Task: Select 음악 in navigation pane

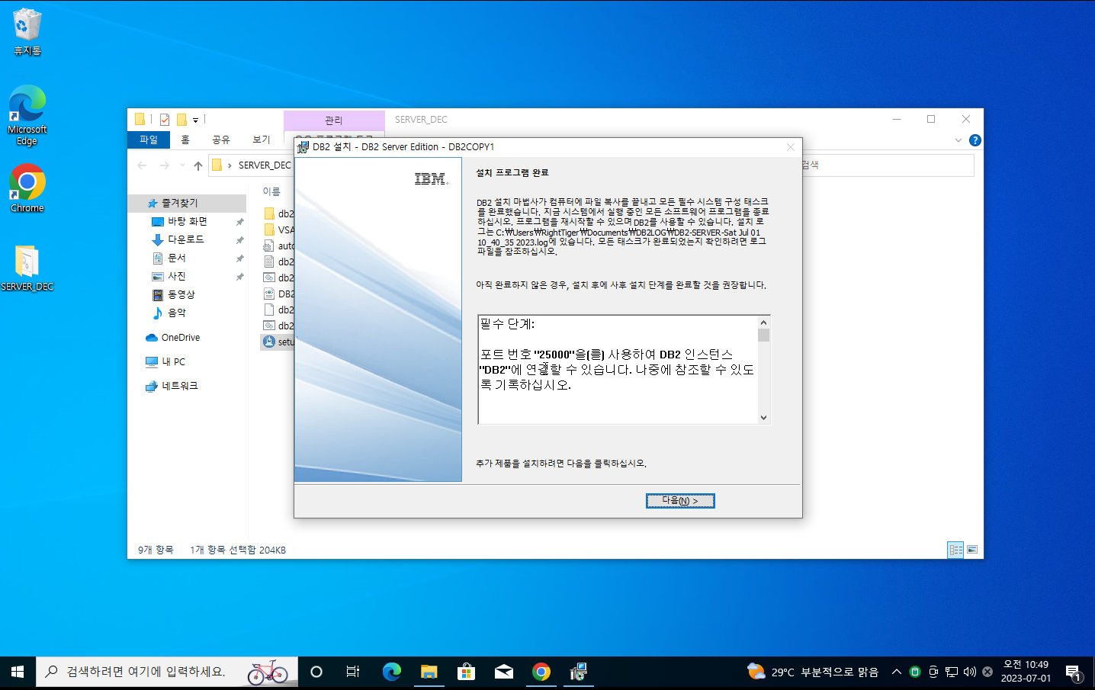Action: (176, 313)
